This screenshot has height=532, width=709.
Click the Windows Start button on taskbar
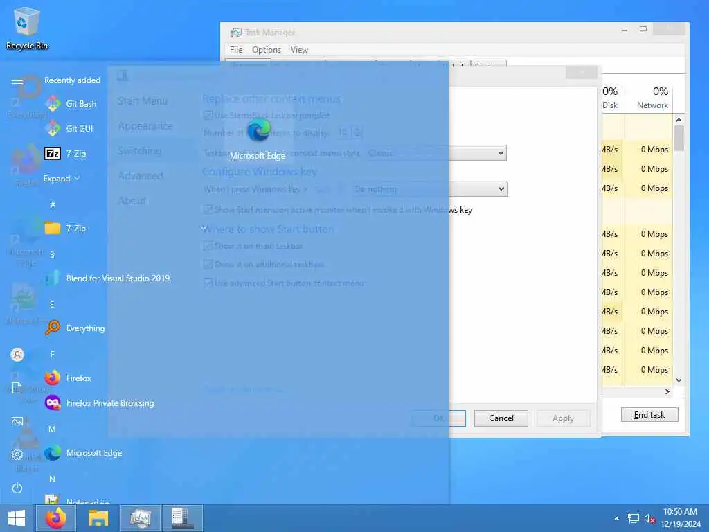tap(17, 518)
